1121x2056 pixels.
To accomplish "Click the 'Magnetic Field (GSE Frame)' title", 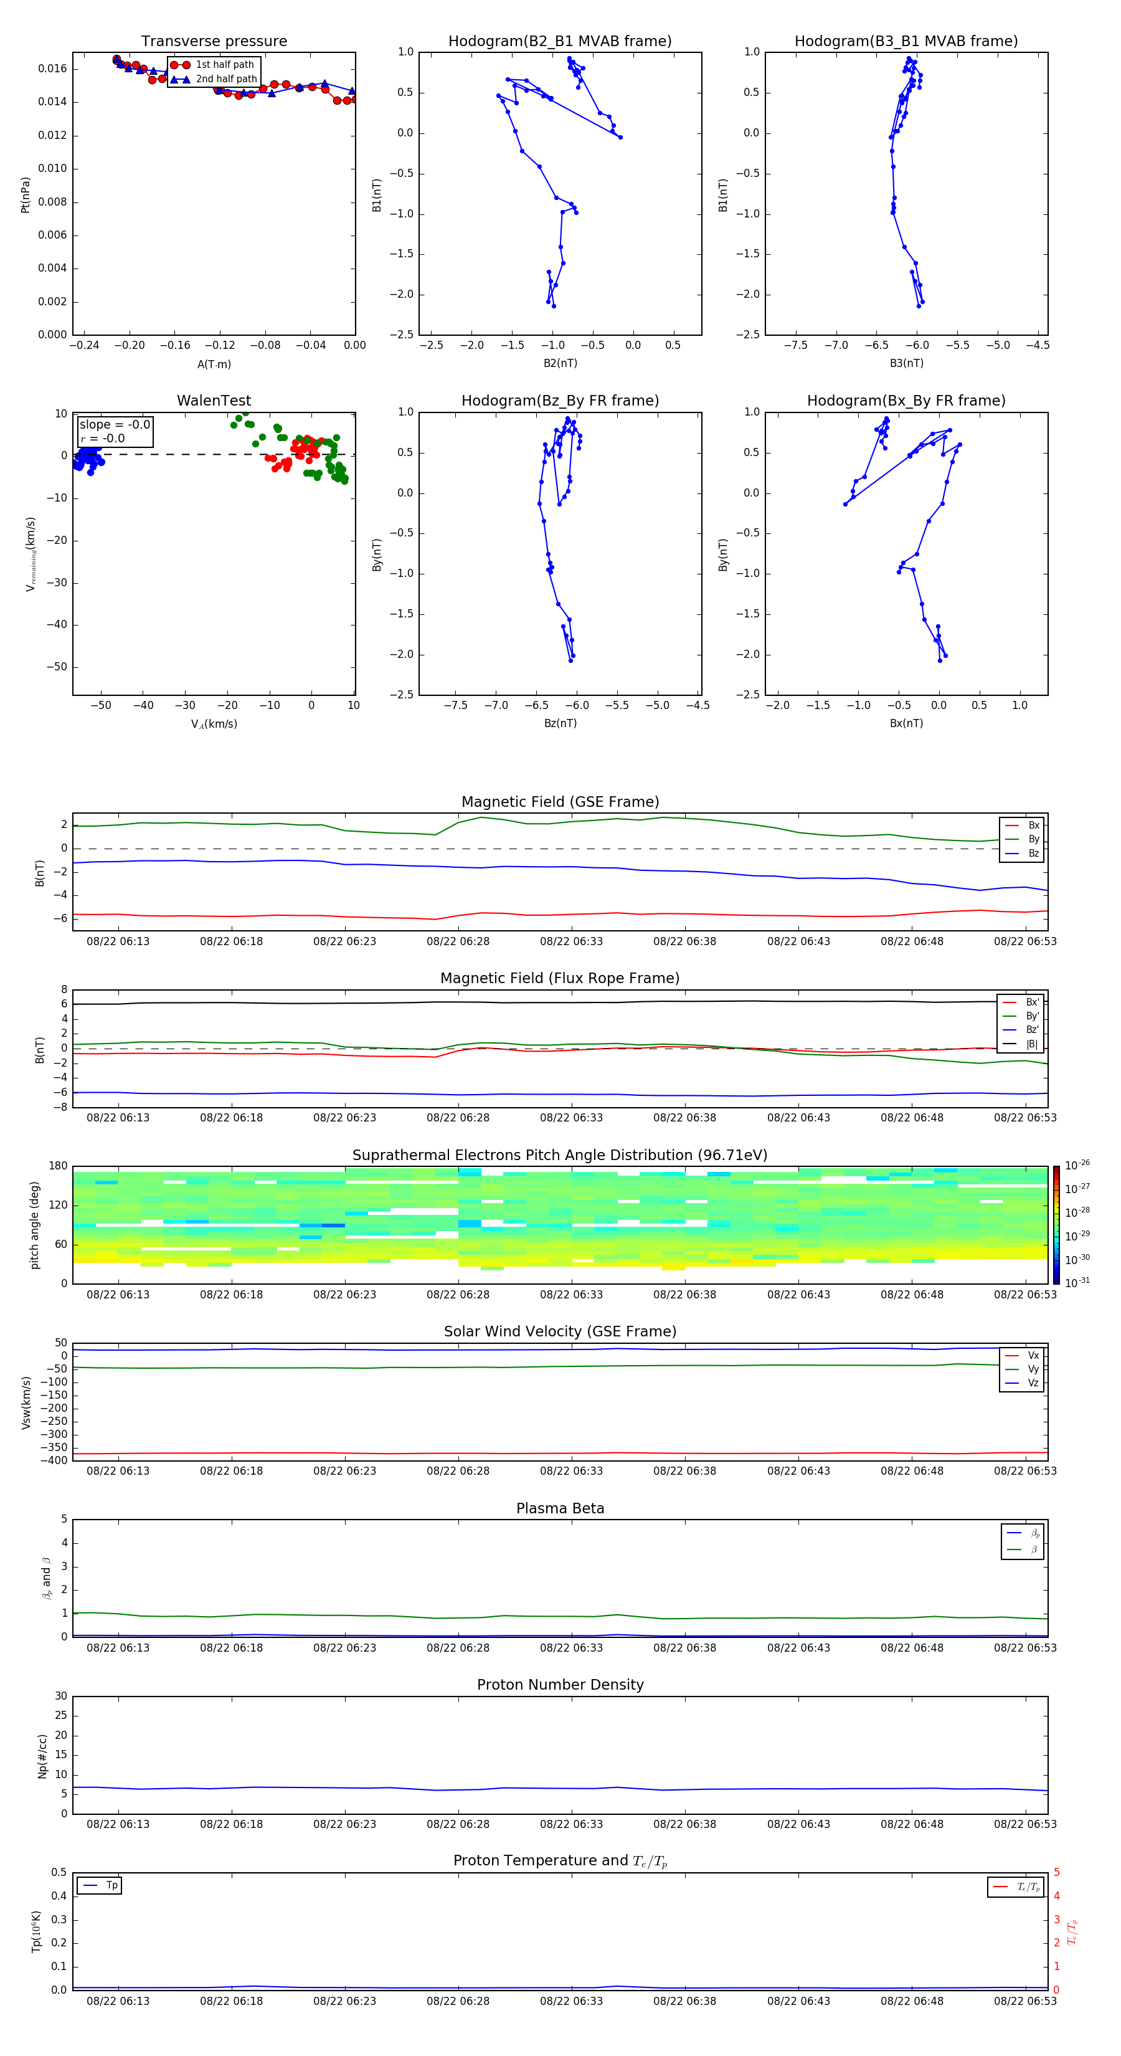I will click(560, 801).
